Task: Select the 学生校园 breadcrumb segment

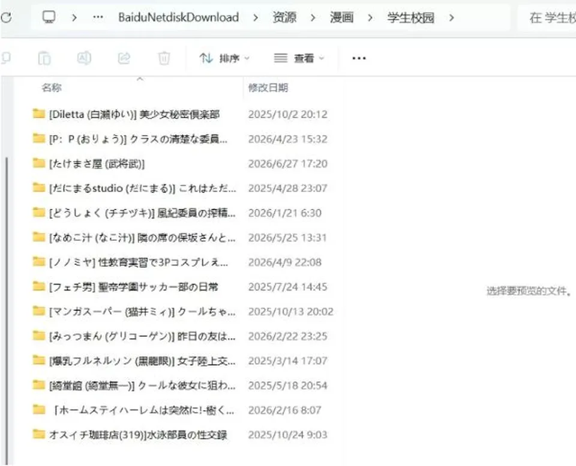Action: tap(410, 17)
